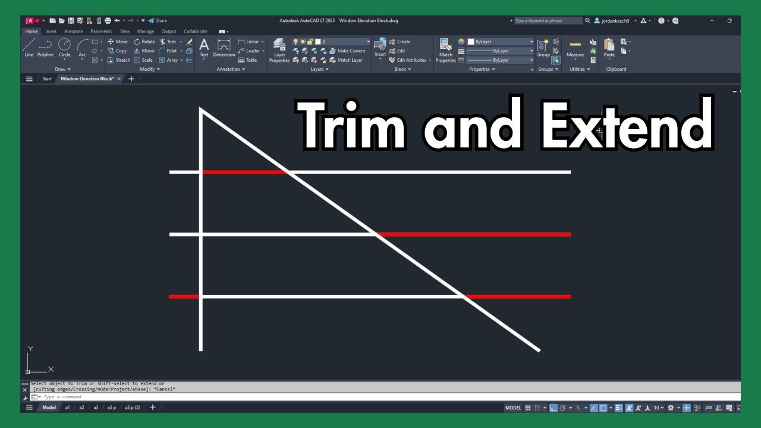Screen dimensions: 761x428
Task: Open the Insert ribbon tab
Action: 51,31
